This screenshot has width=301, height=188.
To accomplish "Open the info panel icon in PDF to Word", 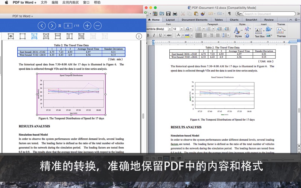I will [139, 36].
